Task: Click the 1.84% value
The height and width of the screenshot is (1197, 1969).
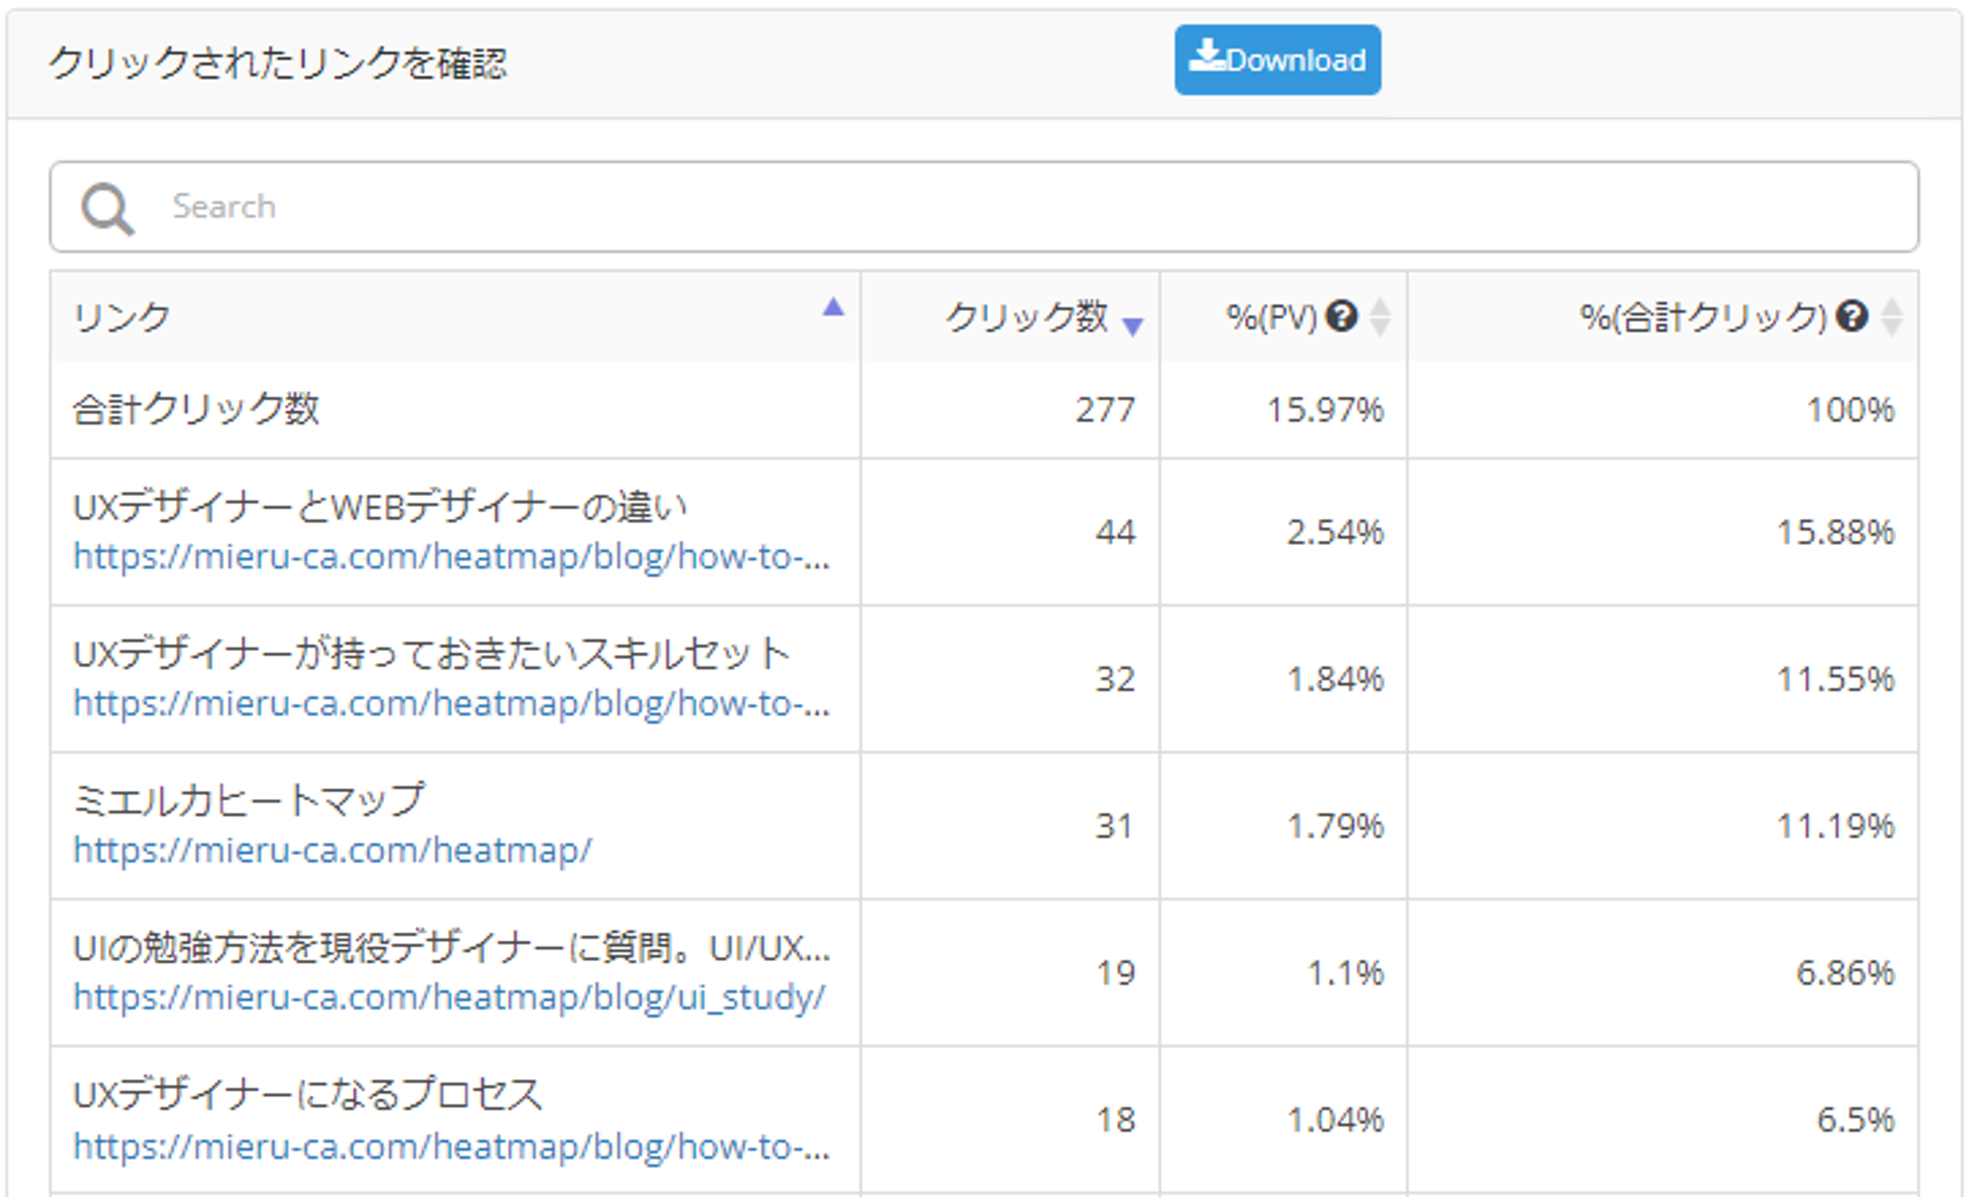Action: [1335, 680]
